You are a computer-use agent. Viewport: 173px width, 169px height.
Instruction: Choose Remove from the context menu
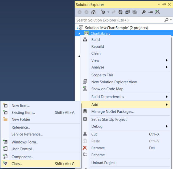point(126,148)
